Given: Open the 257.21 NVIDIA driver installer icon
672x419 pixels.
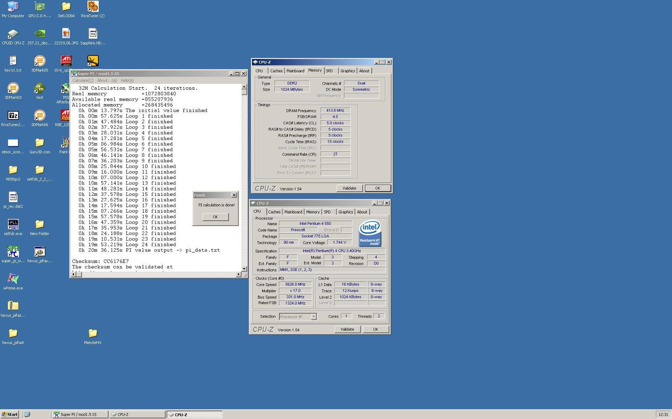Looking at the screenshot, I should pos(39,37).
